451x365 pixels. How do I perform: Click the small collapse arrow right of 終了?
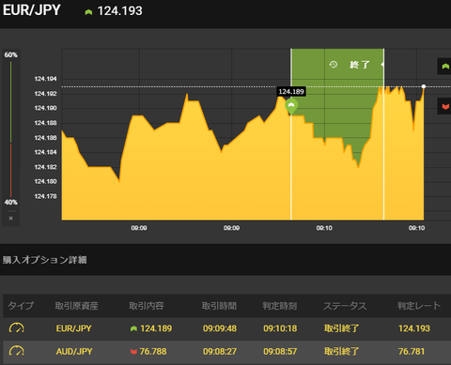(x=382, y=65)
